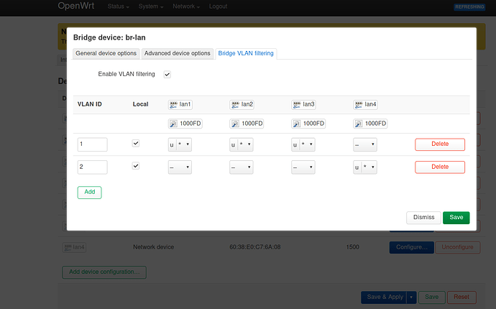
Task: Click Configure for lan4 device
Action: pos(412,247)
